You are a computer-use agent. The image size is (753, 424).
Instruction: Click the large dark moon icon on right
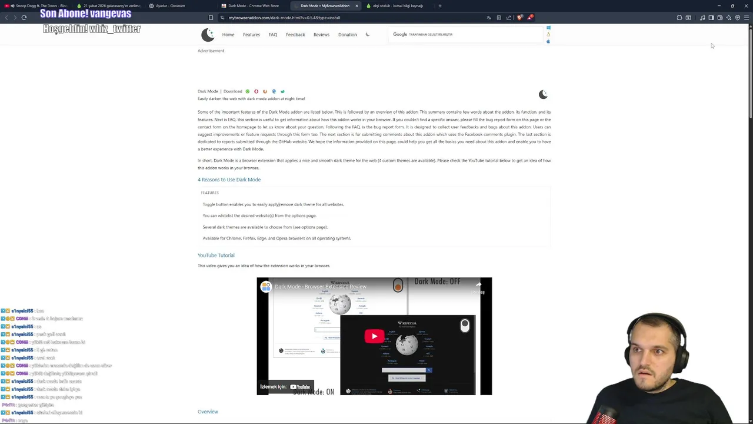(543, 94)
